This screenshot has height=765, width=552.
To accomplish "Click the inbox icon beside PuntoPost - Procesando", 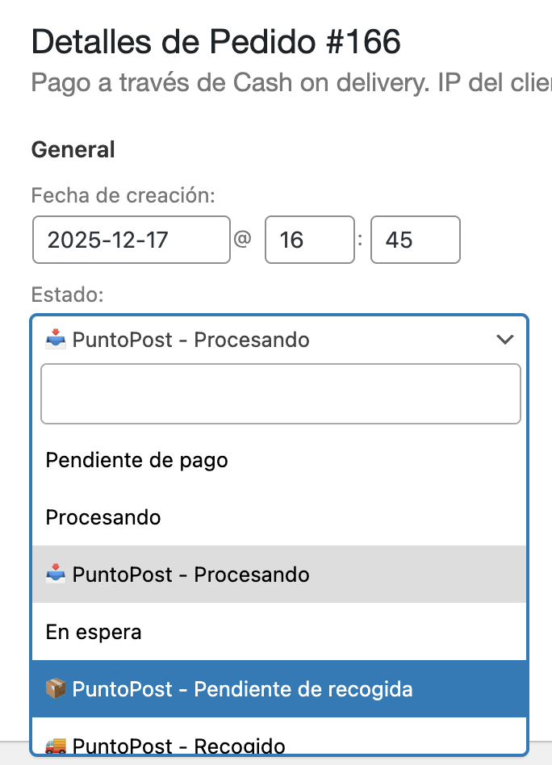I will [x=53, y=575].
